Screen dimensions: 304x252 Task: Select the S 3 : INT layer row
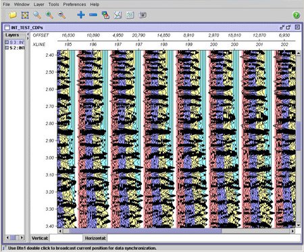[x=15, y=42]
